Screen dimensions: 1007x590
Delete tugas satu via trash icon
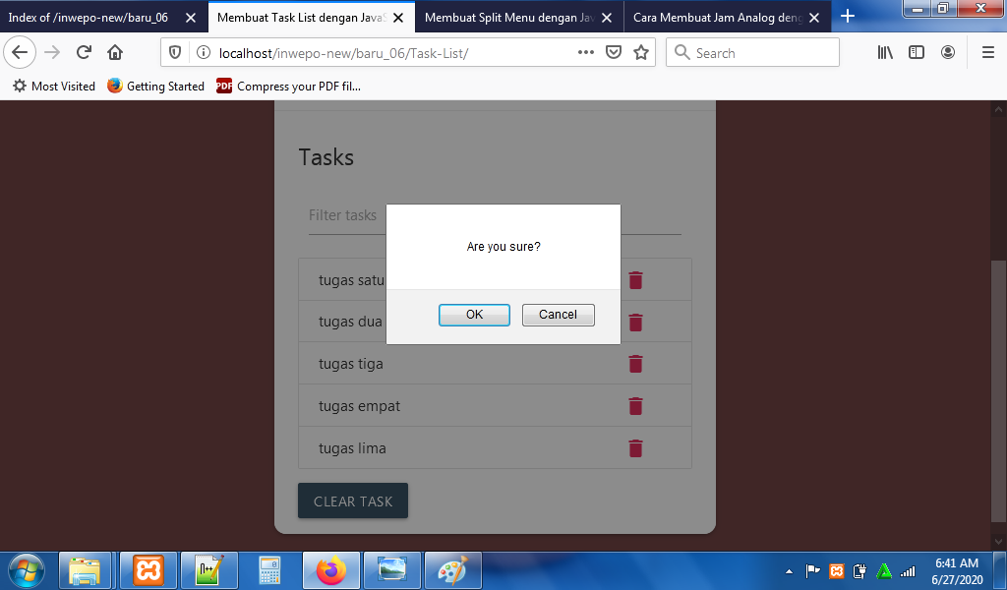click(x=635, y=280)
